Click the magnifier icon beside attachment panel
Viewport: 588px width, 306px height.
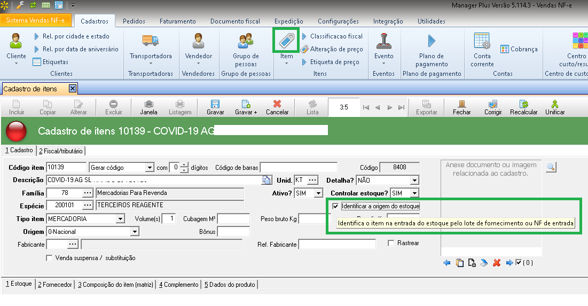(551, 168)
